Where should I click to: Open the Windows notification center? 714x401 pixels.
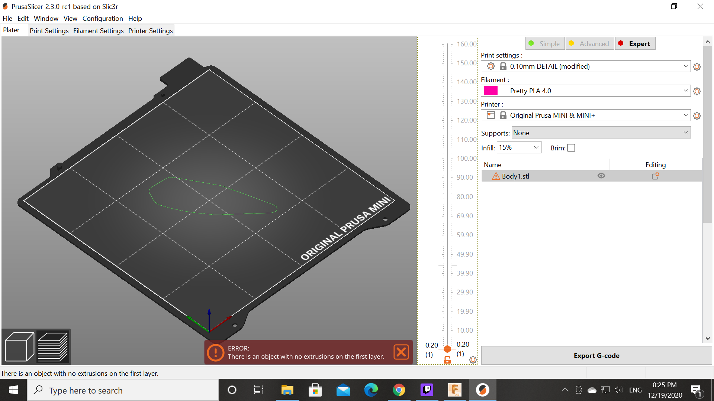696,390
